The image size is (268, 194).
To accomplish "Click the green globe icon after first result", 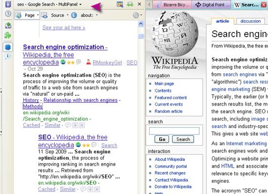I will 63,62.
